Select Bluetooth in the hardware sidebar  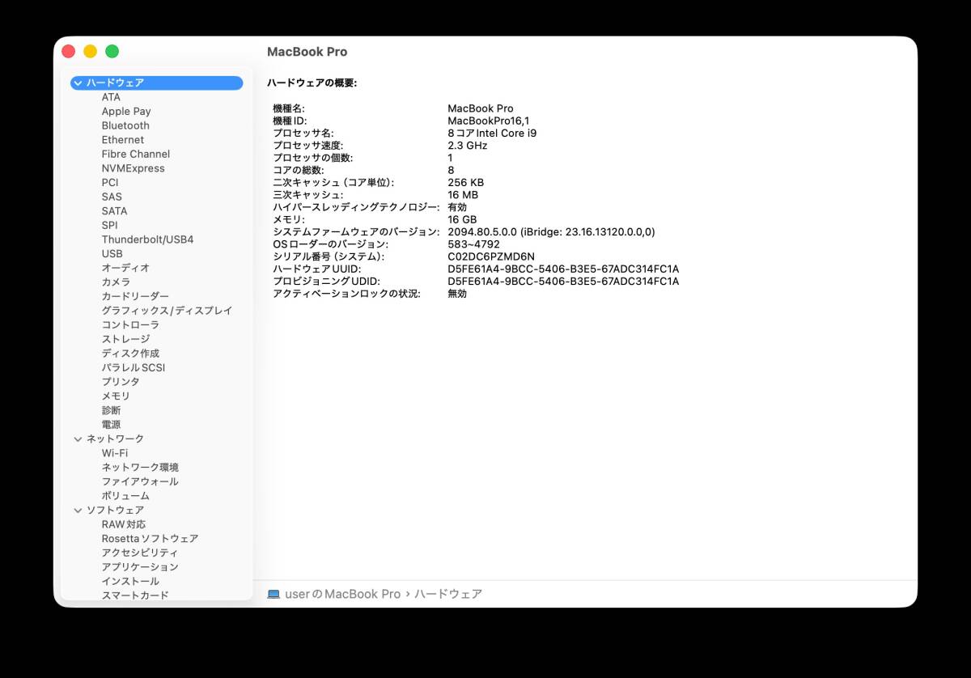coord(125,125)
